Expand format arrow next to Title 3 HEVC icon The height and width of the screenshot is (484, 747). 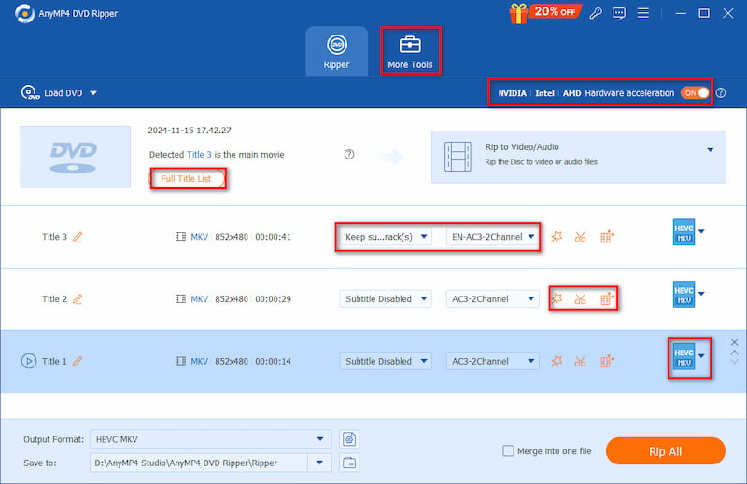[701, 232]
